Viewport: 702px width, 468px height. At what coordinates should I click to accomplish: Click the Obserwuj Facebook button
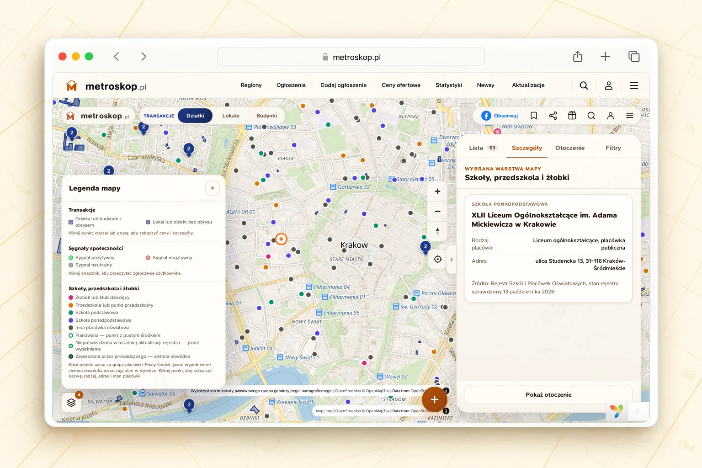coord(500,116)
